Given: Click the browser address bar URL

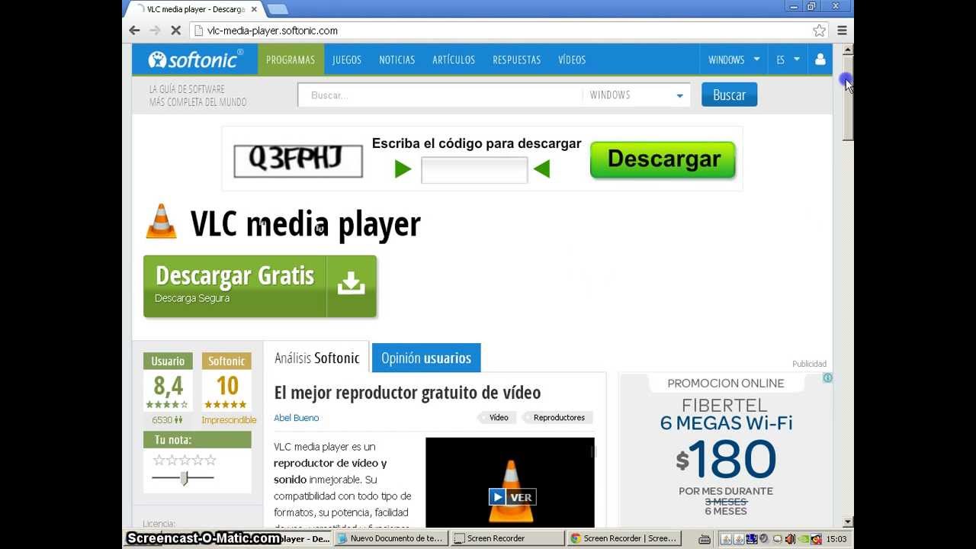Looking at the screenshot, I should tap(272, 30).
